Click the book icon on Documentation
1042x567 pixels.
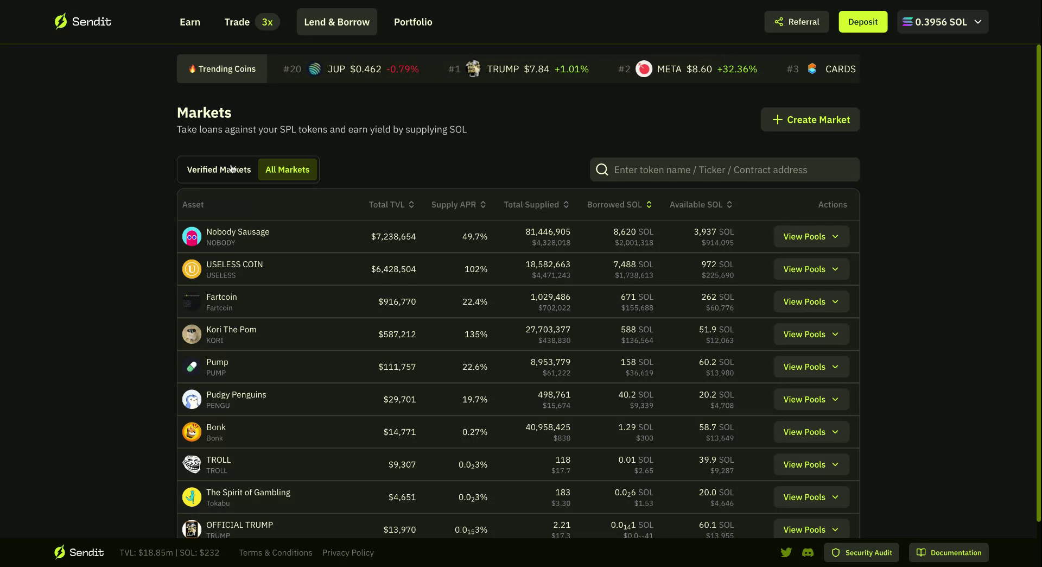pyautogui.click(x=921, y=552)
